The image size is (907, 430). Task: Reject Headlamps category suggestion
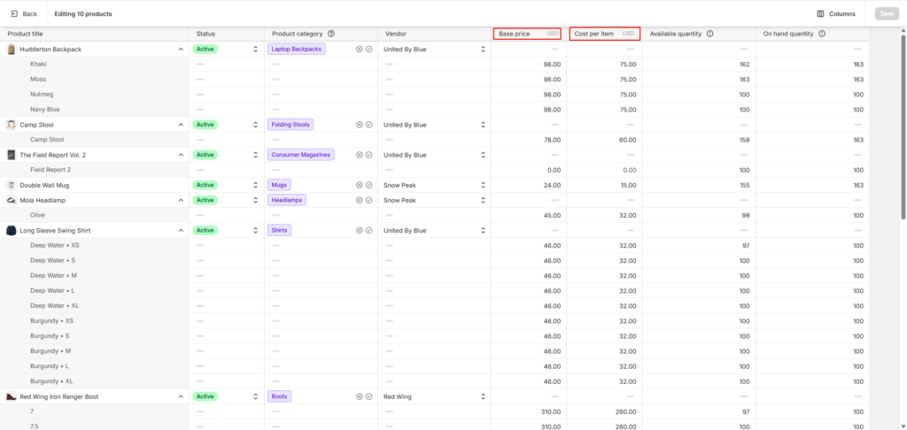[360, 200]
